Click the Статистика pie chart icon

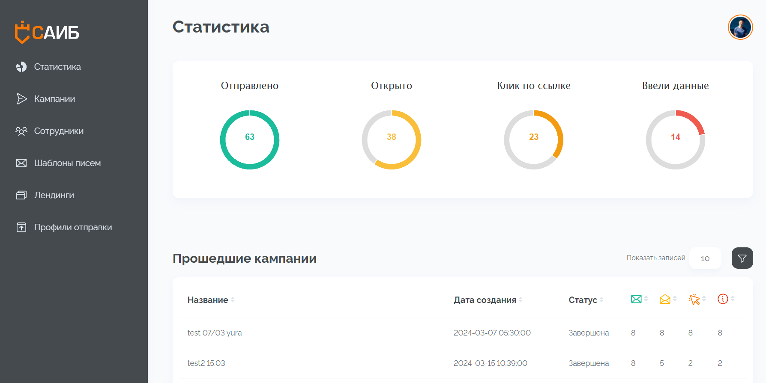[21, 67]
